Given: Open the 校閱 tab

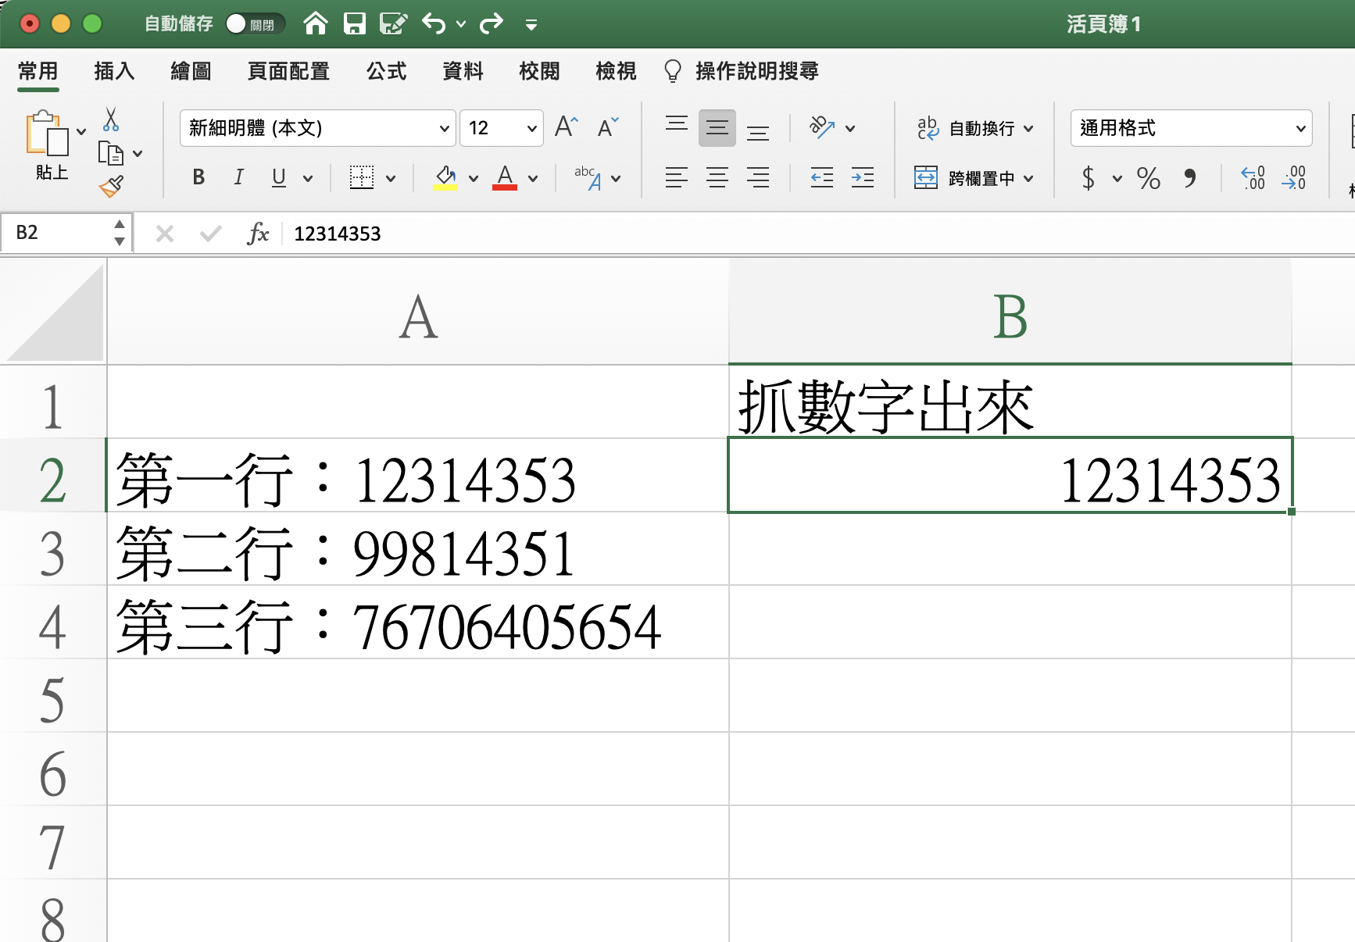Looking at the screenshot, I should tap(539, 71).
